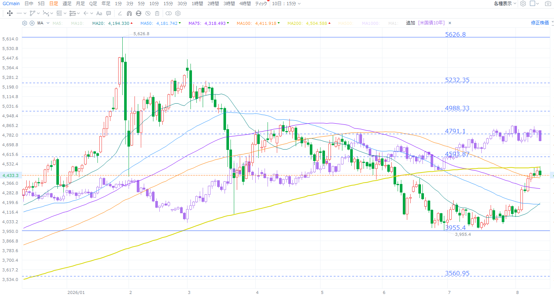This screenshot has height=298, width=554.
Task: Select the horizontal retracement lines tool
Action: [59, 13]
